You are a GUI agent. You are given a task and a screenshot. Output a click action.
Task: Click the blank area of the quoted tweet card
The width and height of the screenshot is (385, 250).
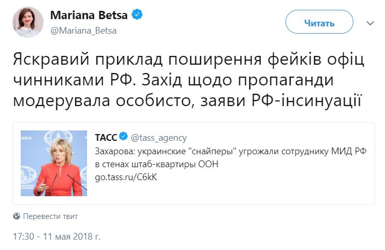(270, 192)
